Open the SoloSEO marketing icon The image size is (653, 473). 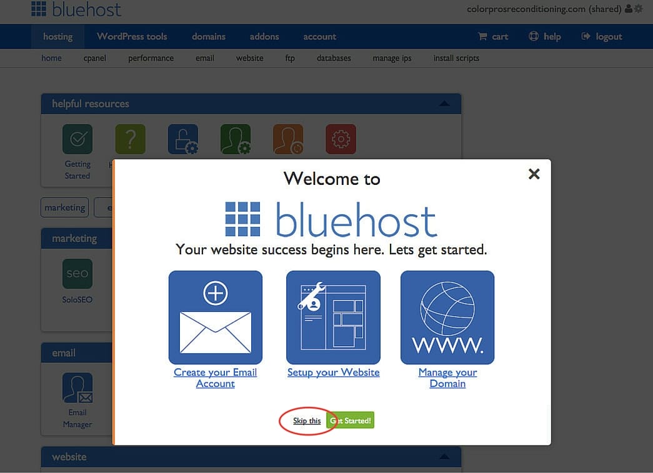pyautogui.click(x=77, y=274)
